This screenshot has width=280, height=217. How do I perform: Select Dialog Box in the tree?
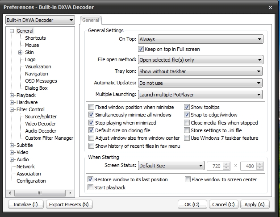click(x=36, y=88)
